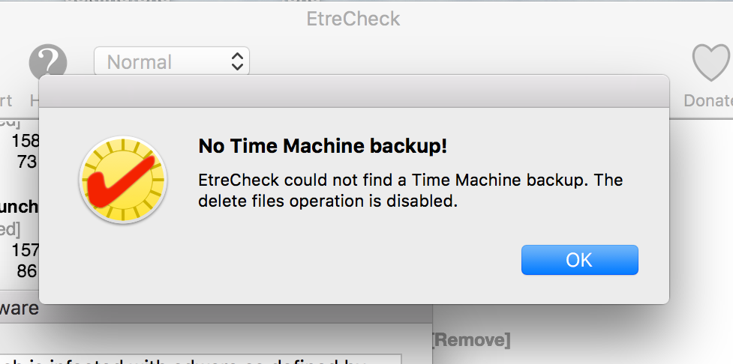733x364 pixels.
Task: Click the Donate heart icon
Action: click(710, 61)
